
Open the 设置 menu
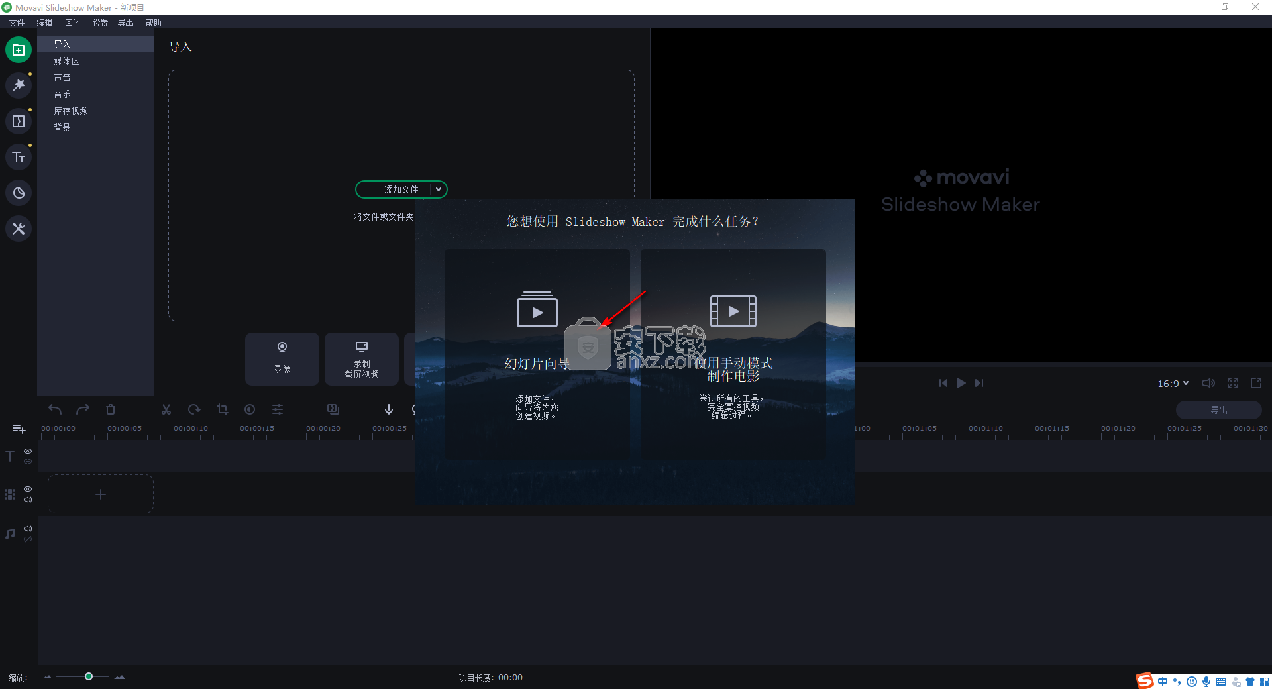(x=100, y=23)
